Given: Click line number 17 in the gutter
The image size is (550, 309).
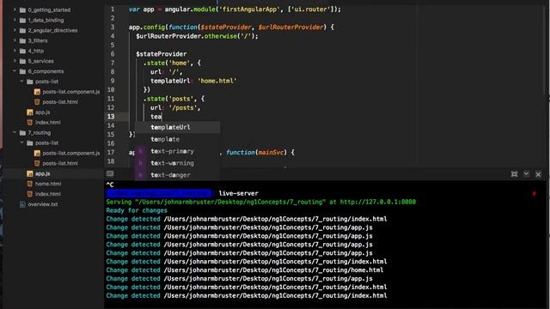Looking at the screenshot, I should pos(111,152).
